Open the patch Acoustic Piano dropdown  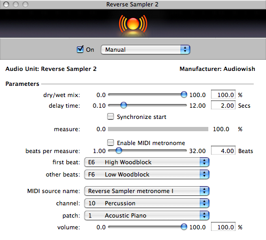pos(147,215)
